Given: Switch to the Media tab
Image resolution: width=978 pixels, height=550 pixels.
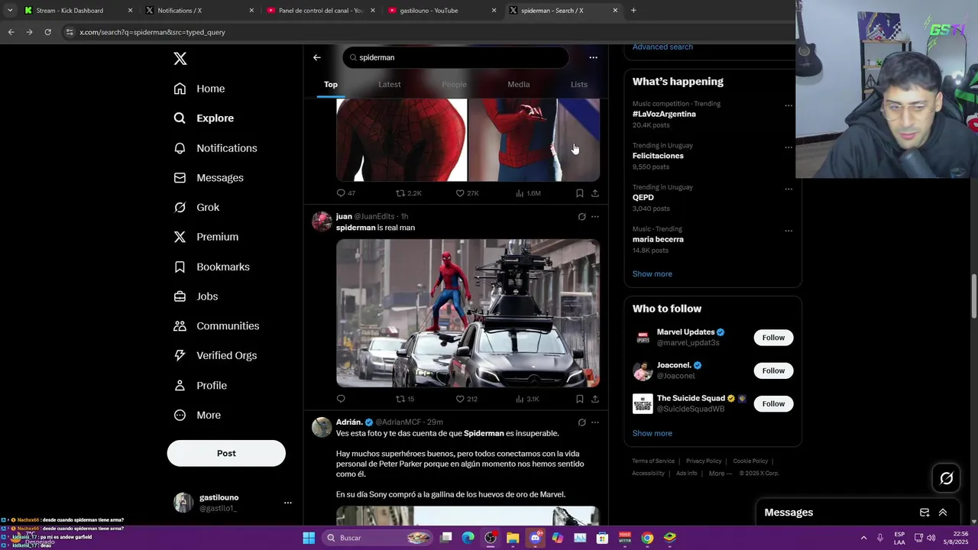Looking at the screenshot, I should point(519,84).
